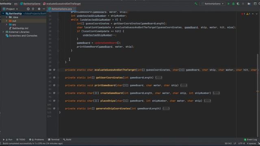
Task: Click the src breadcrumb in navigation bar
Action: 16,4
